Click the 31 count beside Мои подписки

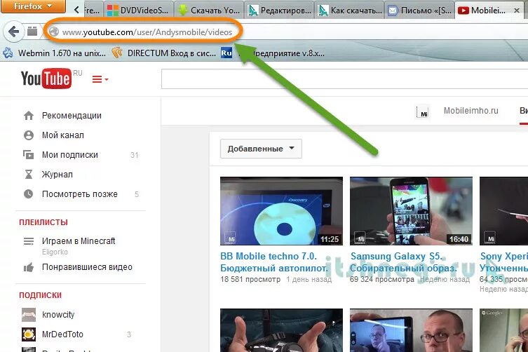[135, 155]
